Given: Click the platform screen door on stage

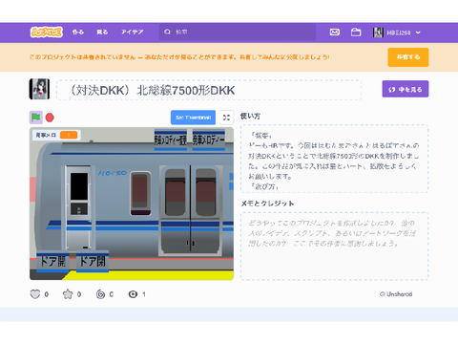Looking at the screenshot, I should point(78,207).
